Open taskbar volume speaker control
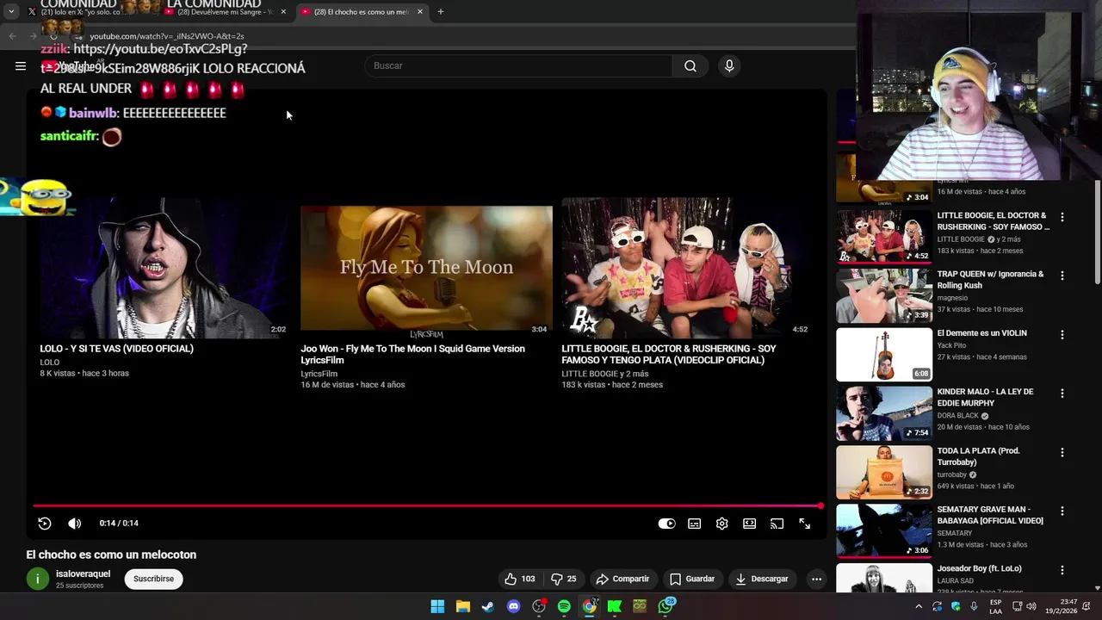This screenshot has height=620, width=1102. click(x=1031, y=606)
